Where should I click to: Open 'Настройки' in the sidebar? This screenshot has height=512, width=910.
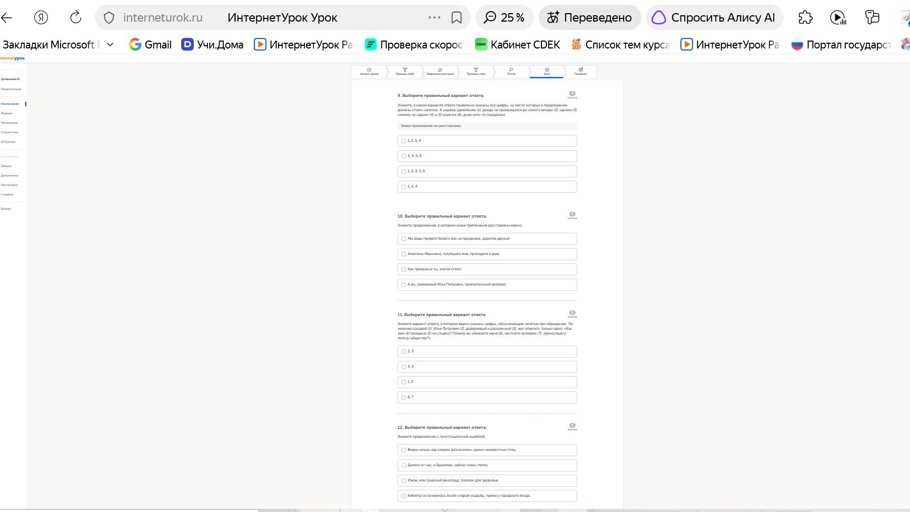9,185
